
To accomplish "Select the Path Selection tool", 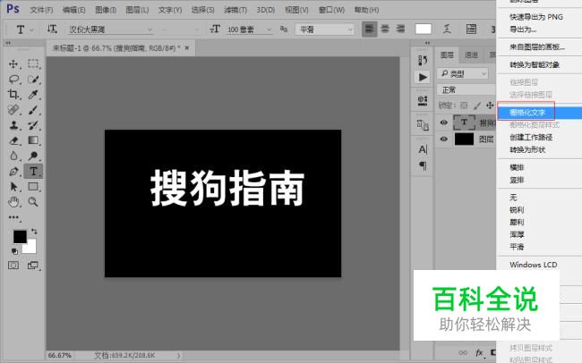I will point(13,187).
